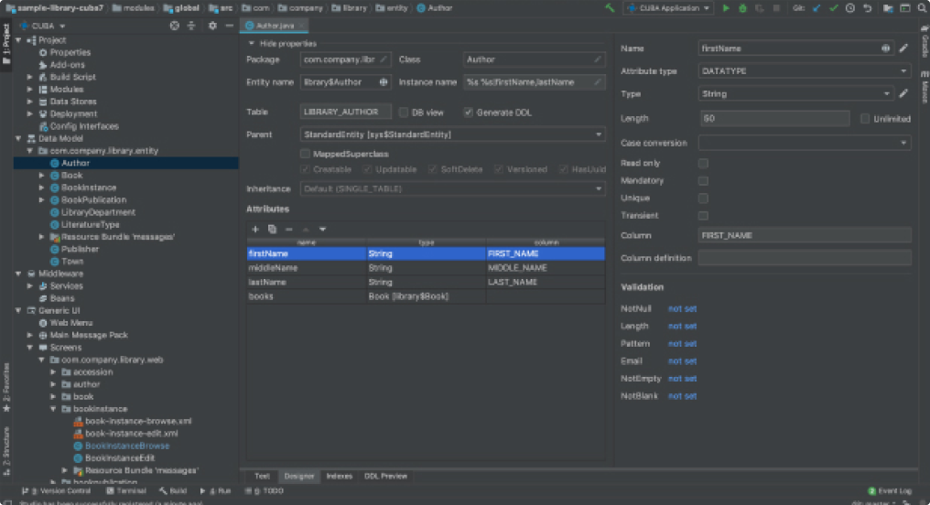Switch to the DDL Preview tab
The width and height of the screenshot is (930, 505).
[x=385, y=476]
